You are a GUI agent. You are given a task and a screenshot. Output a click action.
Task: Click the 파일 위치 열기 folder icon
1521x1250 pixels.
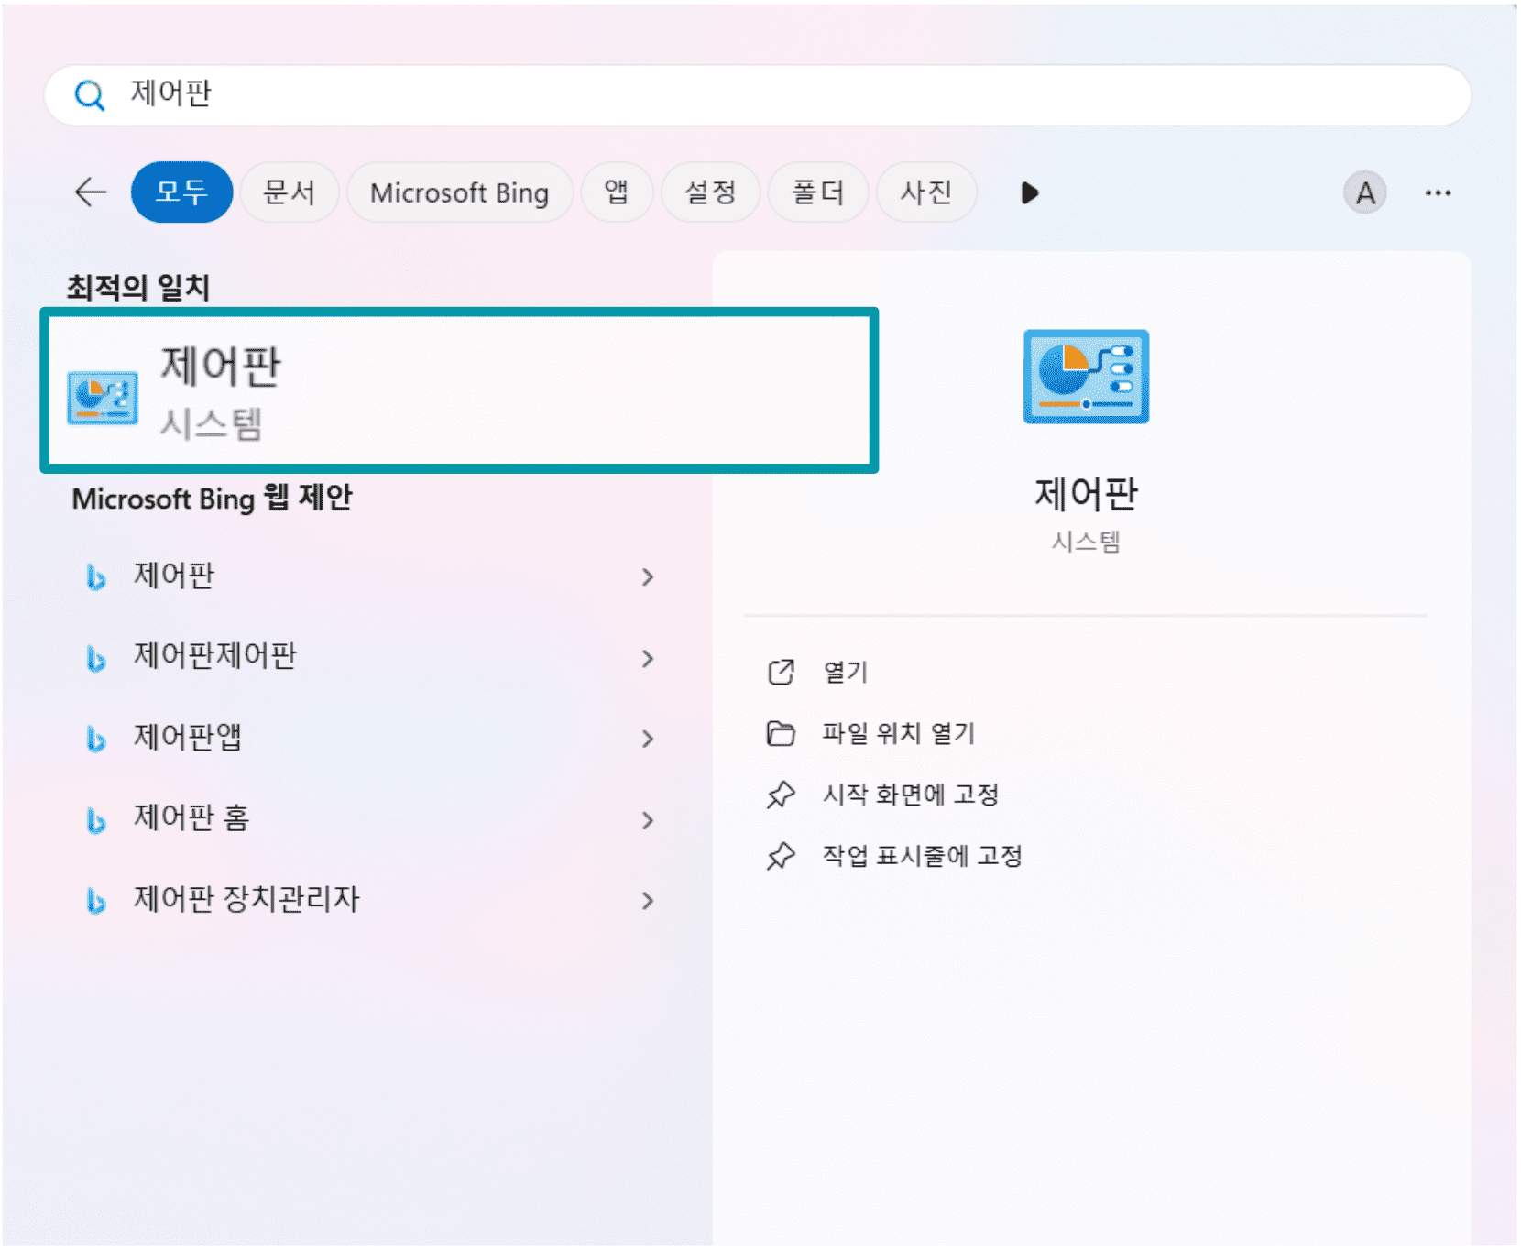(781, 734)
